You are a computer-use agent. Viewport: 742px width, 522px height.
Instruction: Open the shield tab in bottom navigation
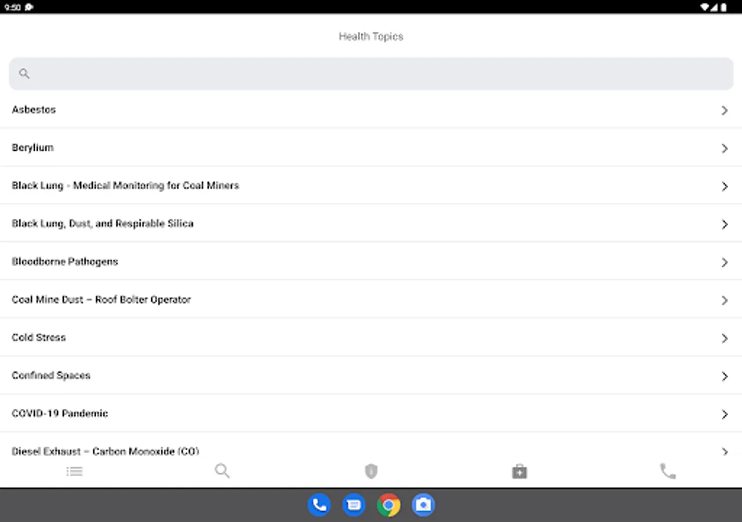[x=371, y=471]
